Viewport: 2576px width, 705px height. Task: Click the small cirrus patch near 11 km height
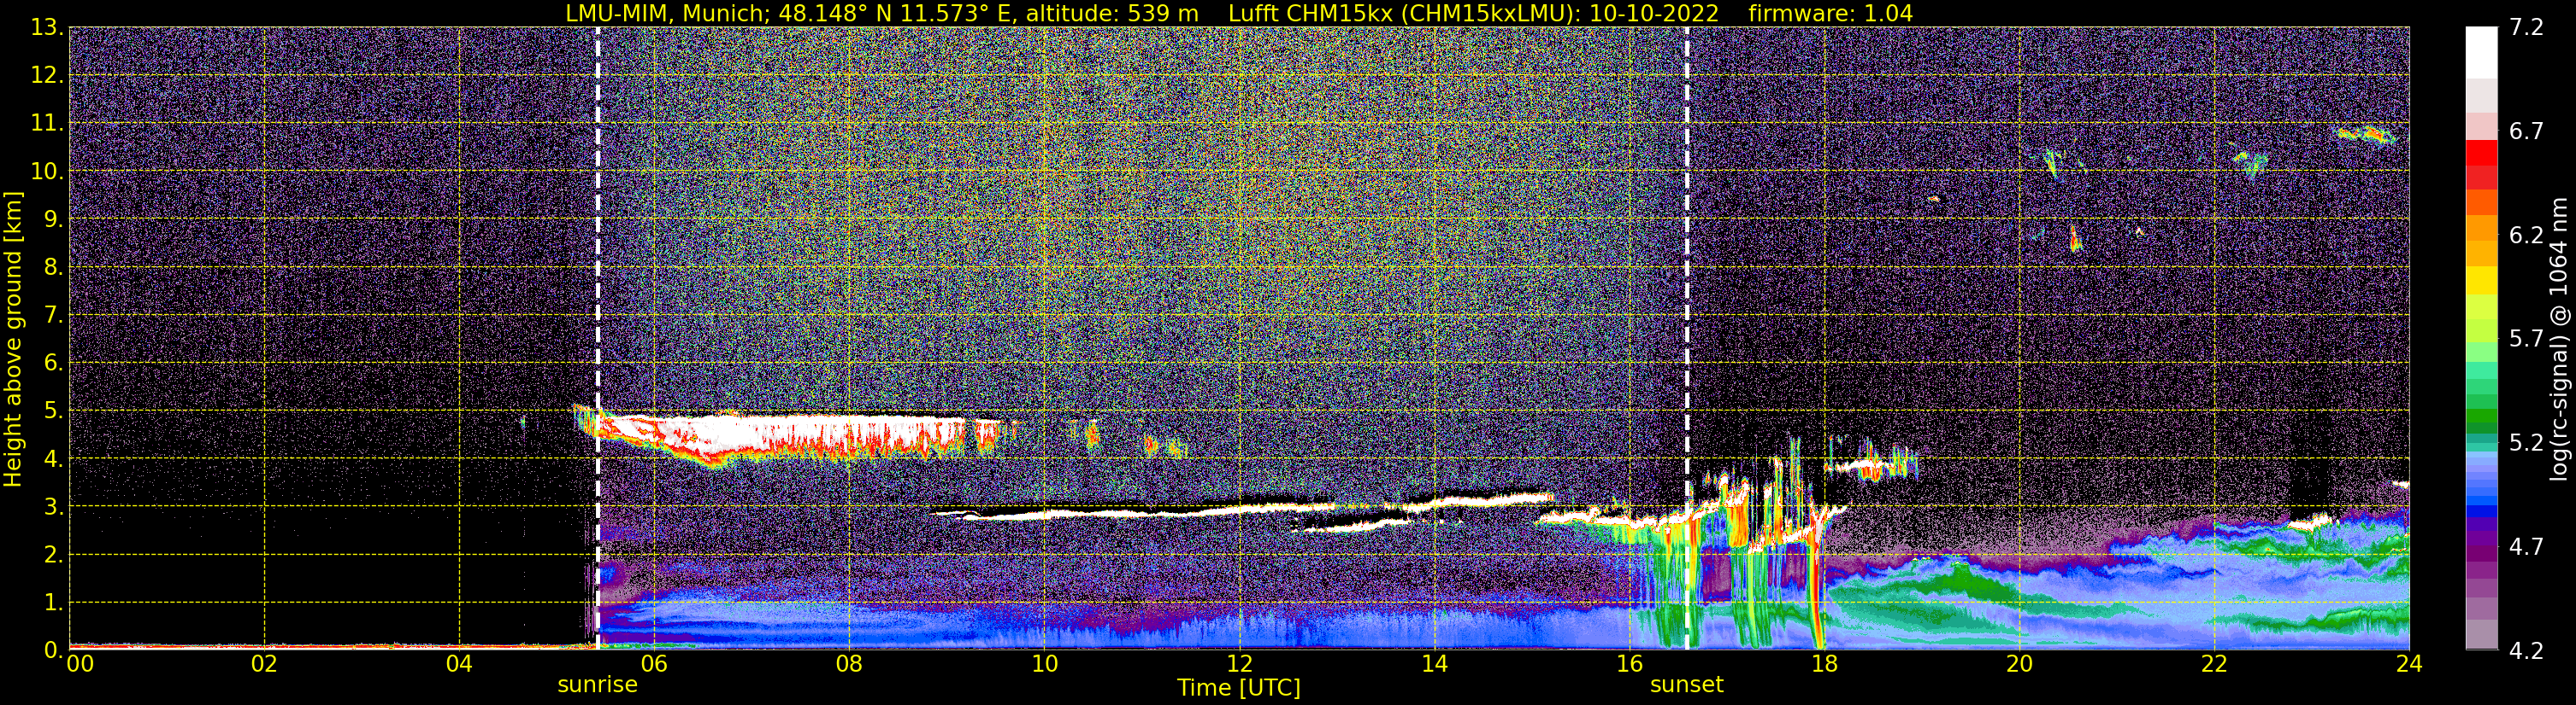tap(2366, 134)
